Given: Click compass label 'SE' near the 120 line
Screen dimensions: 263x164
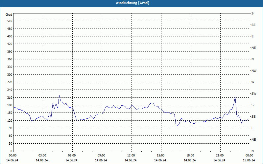Looking at the screenshot, I should [x=253, y=117].
